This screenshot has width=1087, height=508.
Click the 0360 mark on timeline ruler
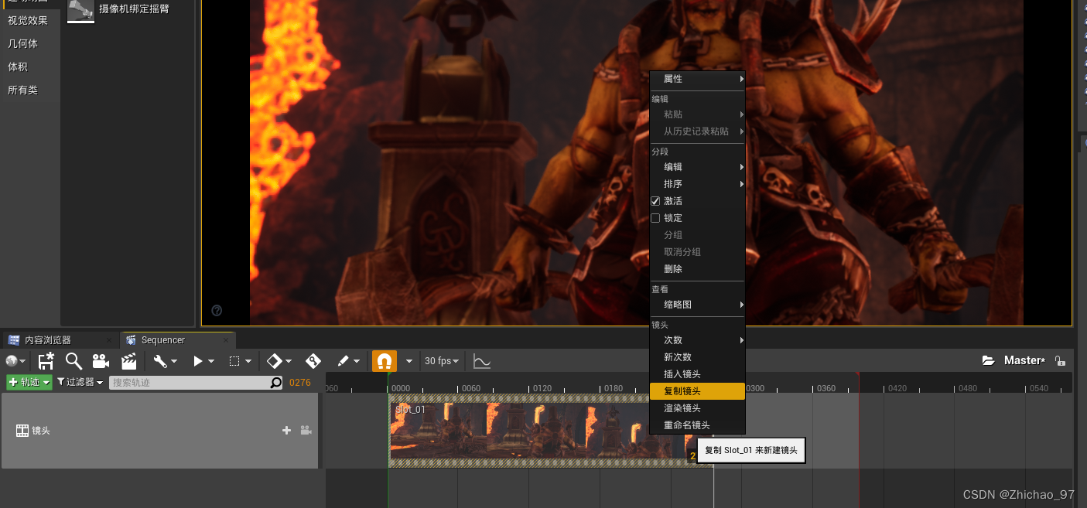point(826,388)
